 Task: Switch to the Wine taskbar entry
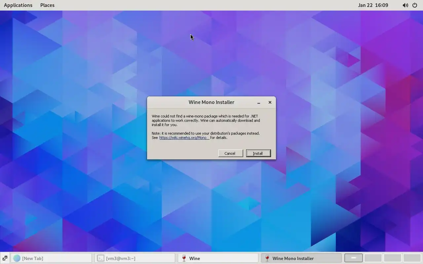(x=218, y=258)
